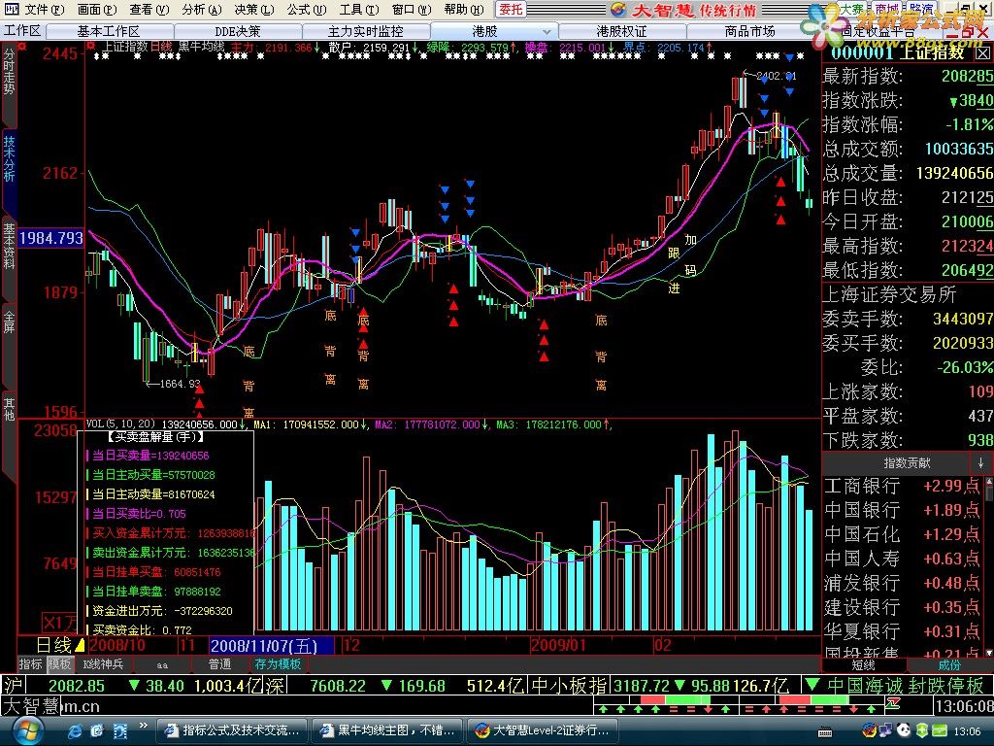Click the third quick launch icon
Viewport: 994px width, 746px height.
(x=120, y=730)
